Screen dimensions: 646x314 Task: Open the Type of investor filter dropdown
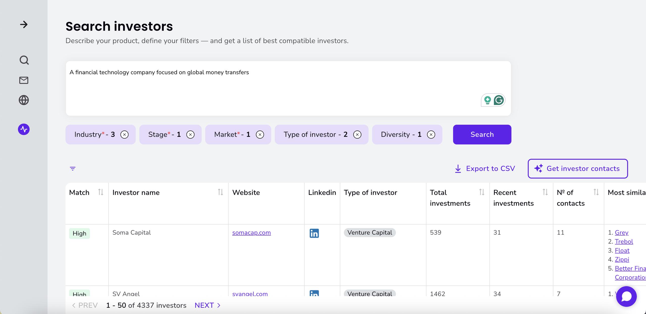tap(315, 135)
